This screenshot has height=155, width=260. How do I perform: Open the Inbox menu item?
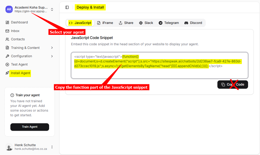(15, 31)
